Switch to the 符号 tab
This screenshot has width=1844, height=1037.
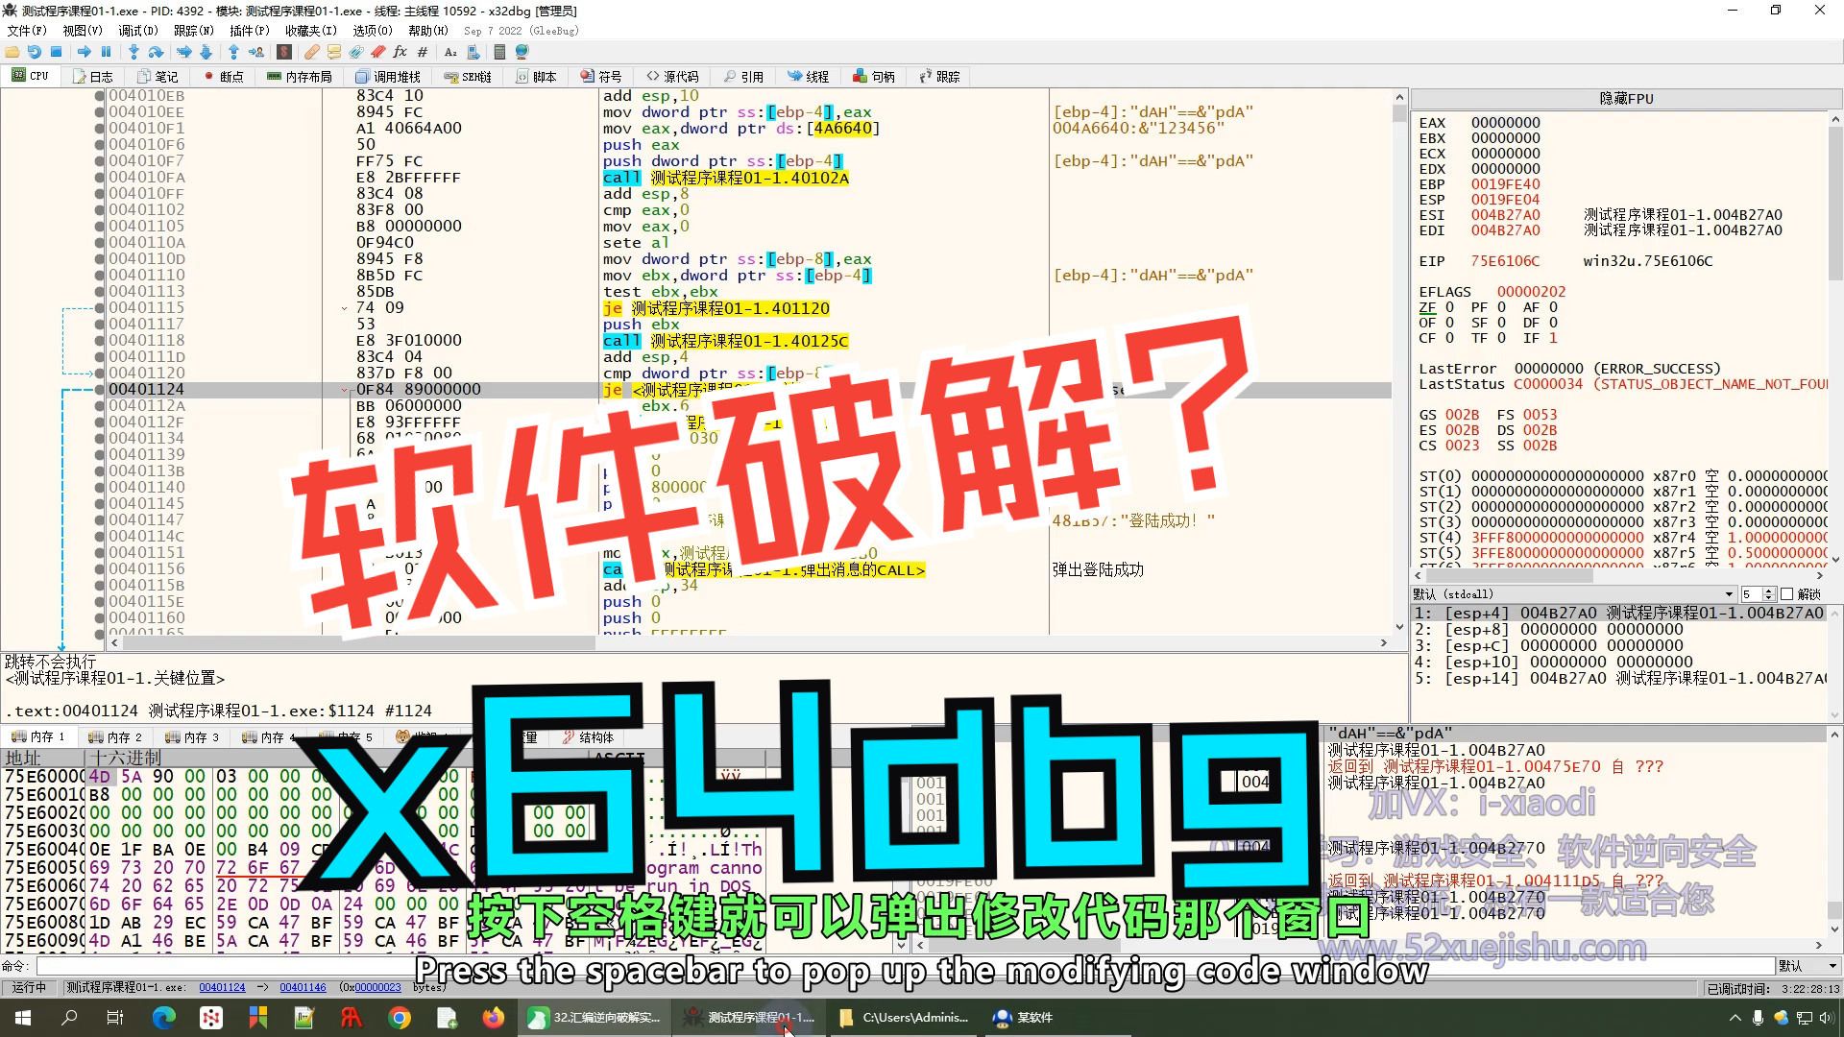click(601, 77)
